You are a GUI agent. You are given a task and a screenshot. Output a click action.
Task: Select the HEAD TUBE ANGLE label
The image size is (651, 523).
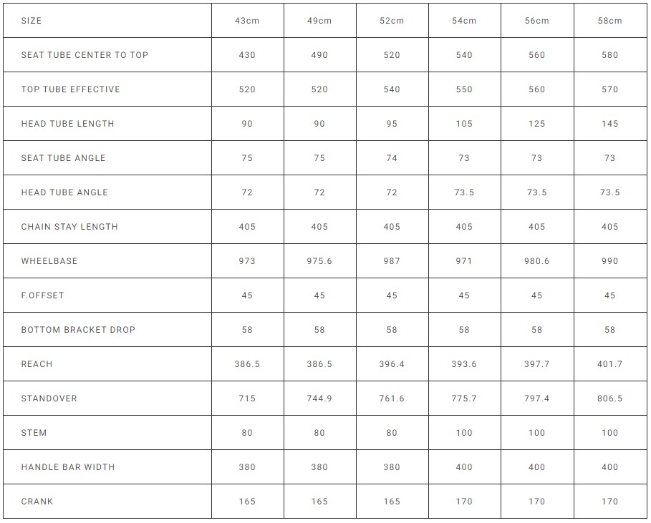(x=64, y=192)
